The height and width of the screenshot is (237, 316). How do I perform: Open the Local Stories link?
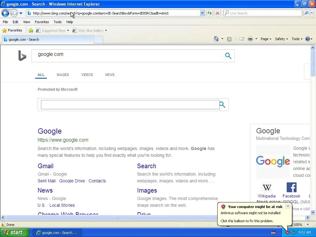tap(62, 205)
